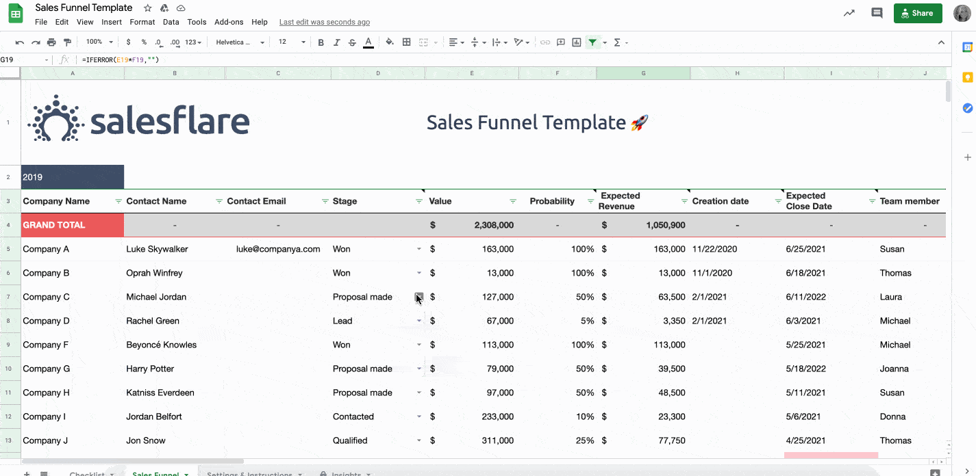Click the vertical scrollbar on the right
The height and width of the screenshot is (476, 976).
click(948, 91)
